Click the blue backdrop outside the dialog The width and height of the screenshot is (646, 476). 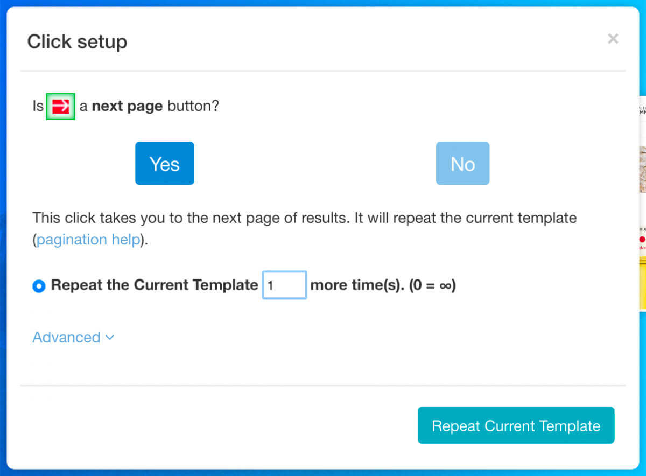(x=323, y=472)
